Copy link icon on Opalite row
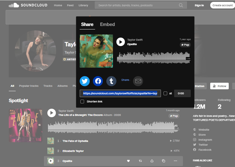The image size is (235, 167). (163, 161)
